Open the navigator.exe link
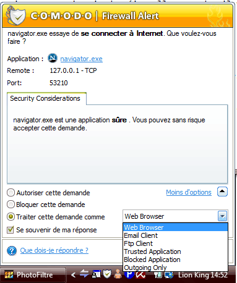Viewport: 237px width, 283px height. (81, 59)
